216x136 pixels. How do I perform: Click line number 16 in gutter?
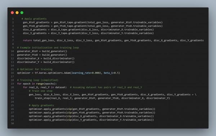[12, 73]
